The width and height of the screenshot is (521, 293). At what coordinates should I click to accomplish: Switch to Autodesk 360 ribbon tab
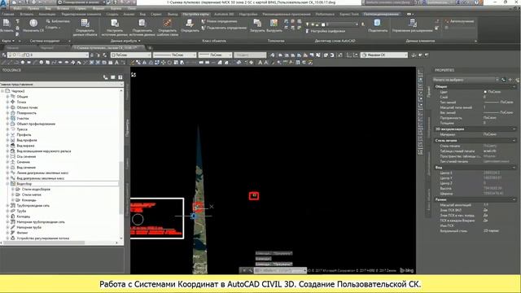[224, 15]
